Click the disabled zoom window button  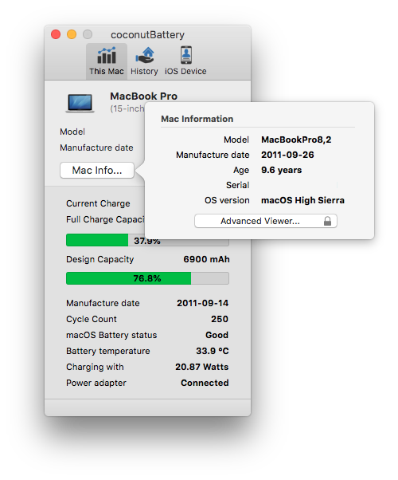[88, 34]
